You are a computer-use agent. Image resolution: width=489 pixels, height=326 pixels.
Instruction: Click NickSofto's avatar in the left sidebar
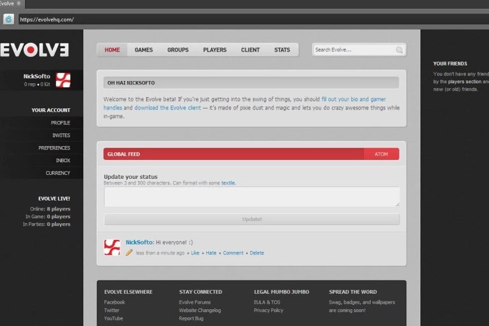(x=63, y=81)
